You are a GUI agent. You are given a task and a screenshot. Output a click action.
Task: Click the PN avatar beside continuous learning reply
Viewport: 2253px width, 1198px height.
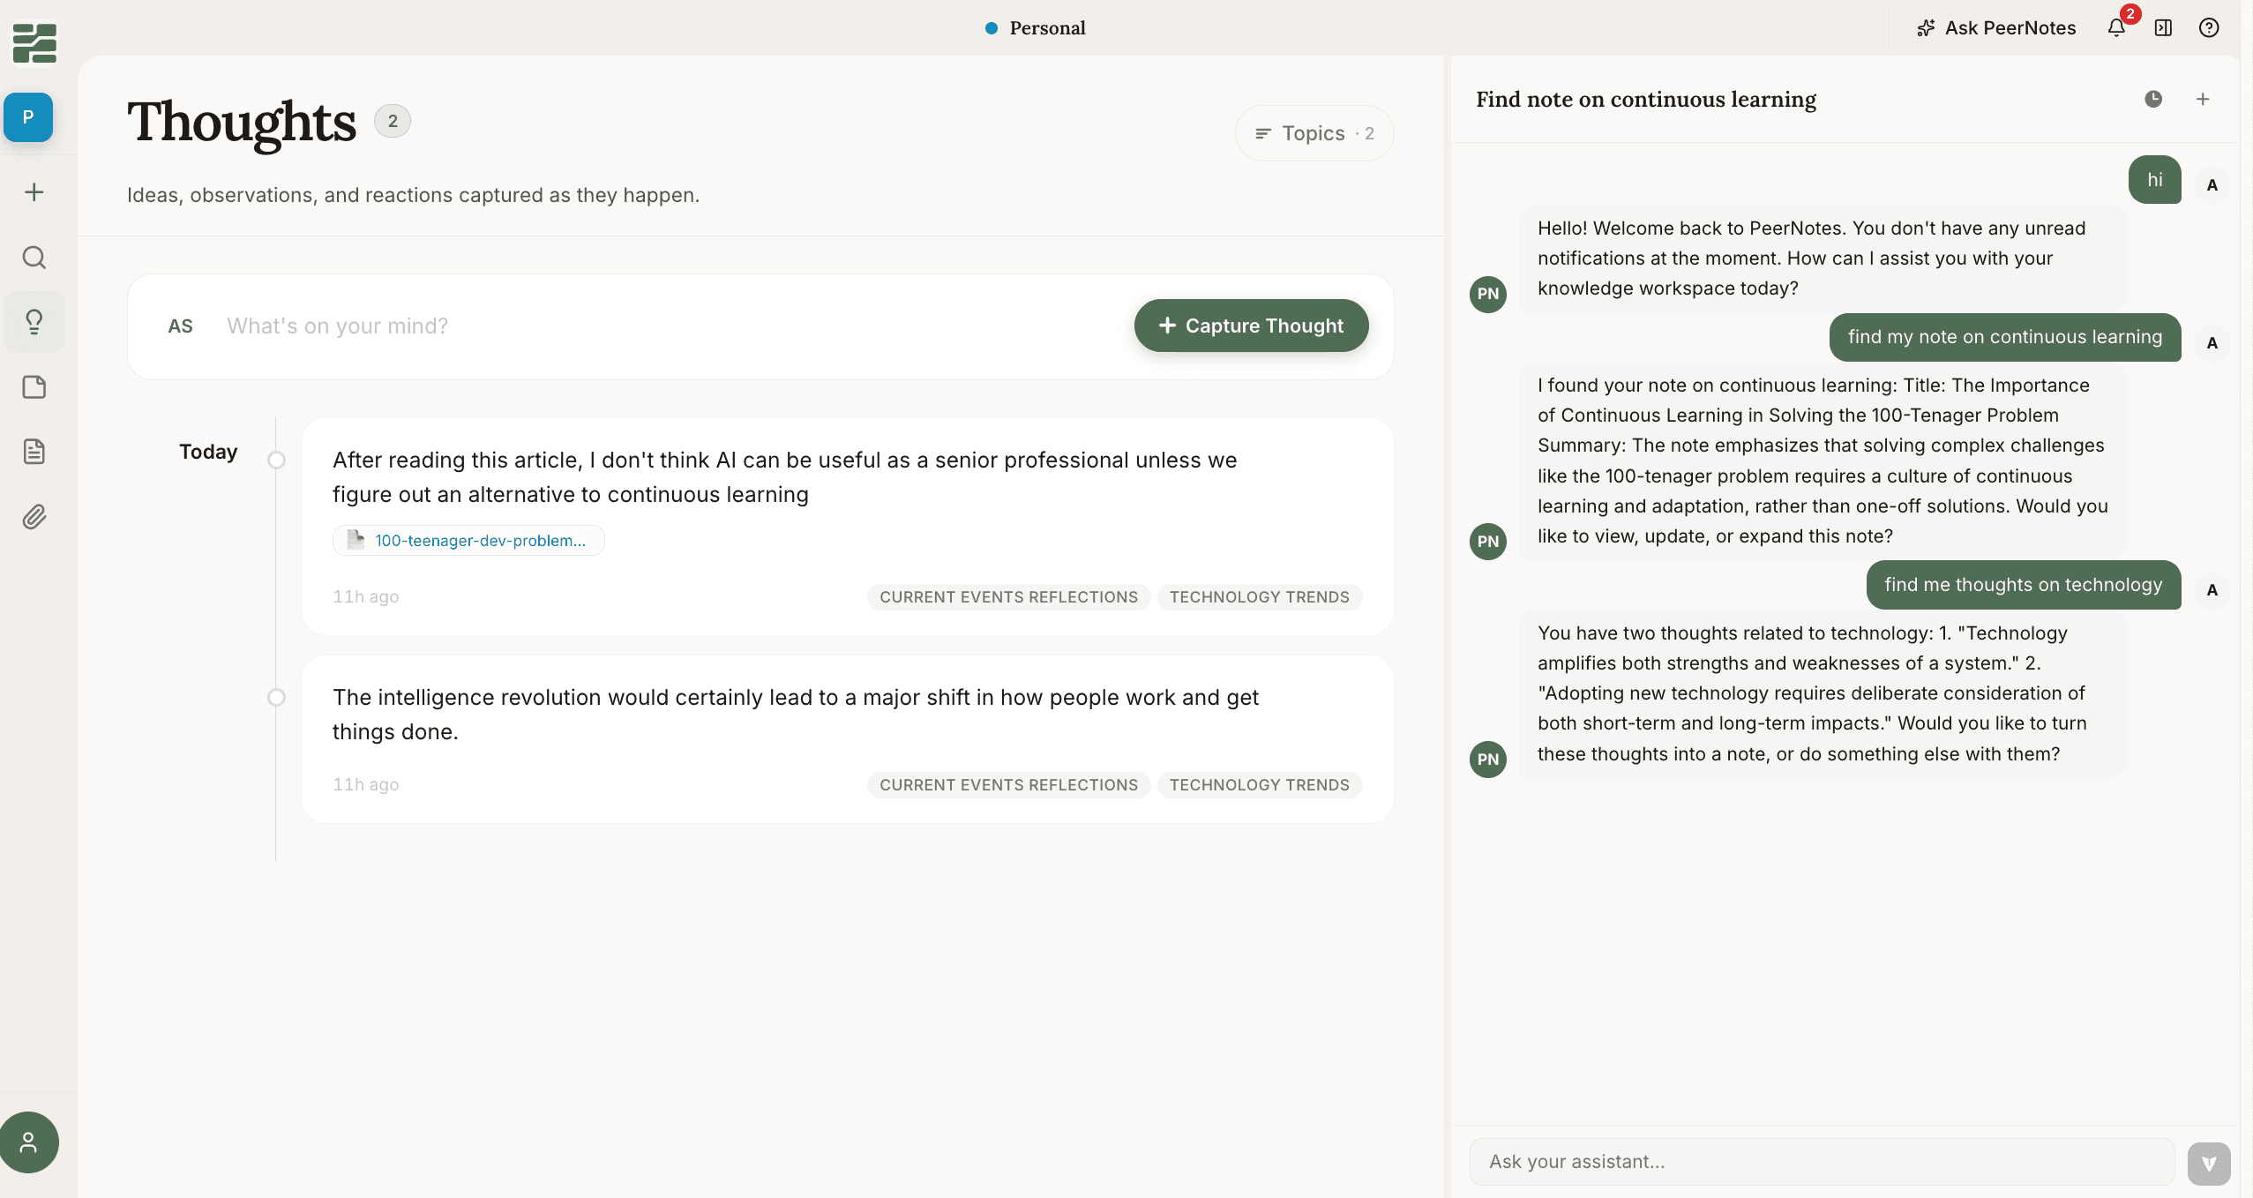pos(1488,542)
